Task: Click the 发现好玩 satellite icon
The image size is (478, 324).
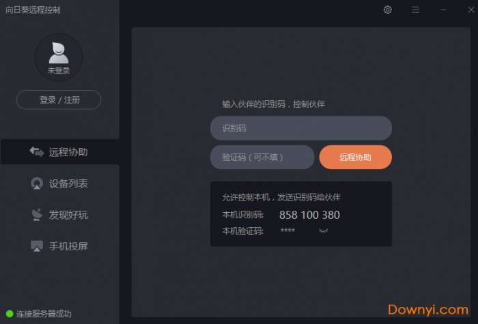Action: click(37, 215)
